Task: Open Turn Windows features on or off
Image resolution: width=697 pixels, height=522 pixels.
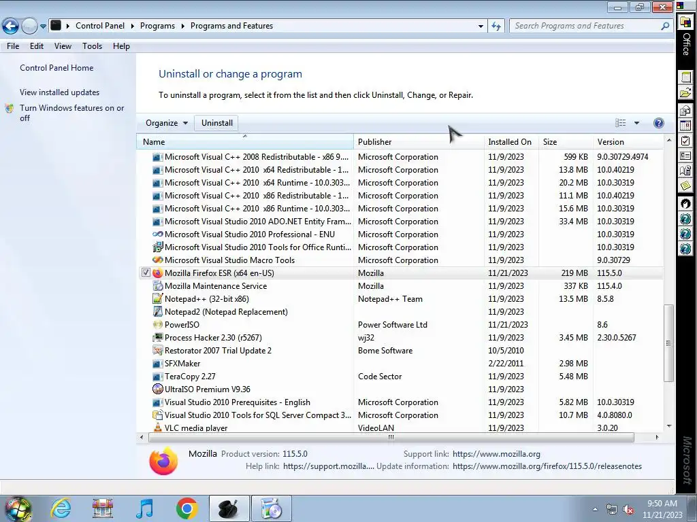Action: 72,113
